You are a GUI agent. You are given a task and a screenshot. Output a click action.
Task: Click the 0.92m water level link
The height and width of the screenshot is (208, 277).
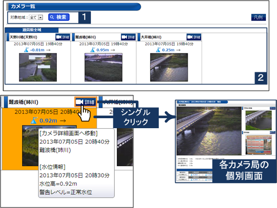(48, 121)
